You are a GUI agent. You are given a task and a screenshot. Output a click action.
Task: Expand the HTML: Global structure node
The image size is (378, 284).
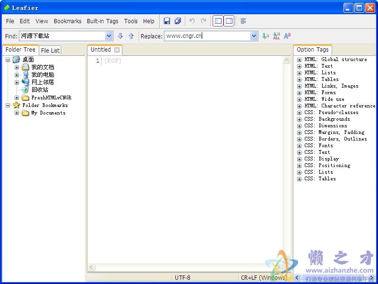300,59
